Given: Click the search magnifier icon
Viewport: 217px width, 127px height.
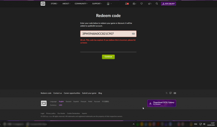Looking at the screenshot, I should click(x=157, y=4).
